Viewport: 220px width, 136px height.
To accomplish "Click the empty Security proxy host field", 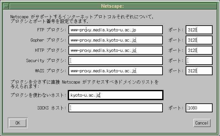I will [116, 60].
